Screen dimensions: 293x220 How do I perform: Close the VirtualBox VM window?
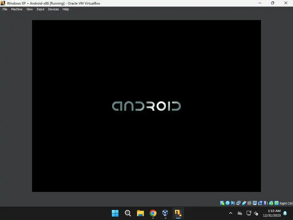point(286,3)
